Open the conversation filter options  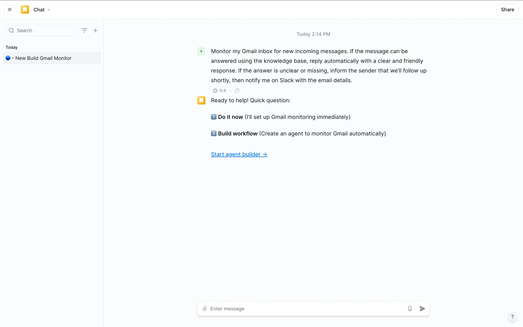(x=84, y=31)
